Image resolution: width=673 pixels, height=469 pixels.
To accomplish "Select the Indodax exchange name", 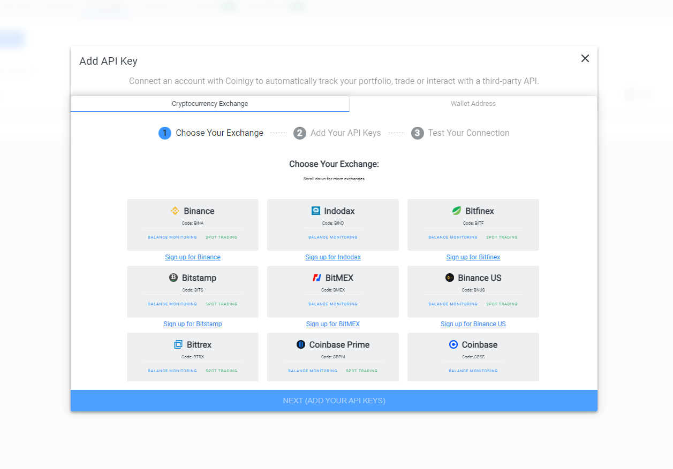I will [x=339, y=211].
